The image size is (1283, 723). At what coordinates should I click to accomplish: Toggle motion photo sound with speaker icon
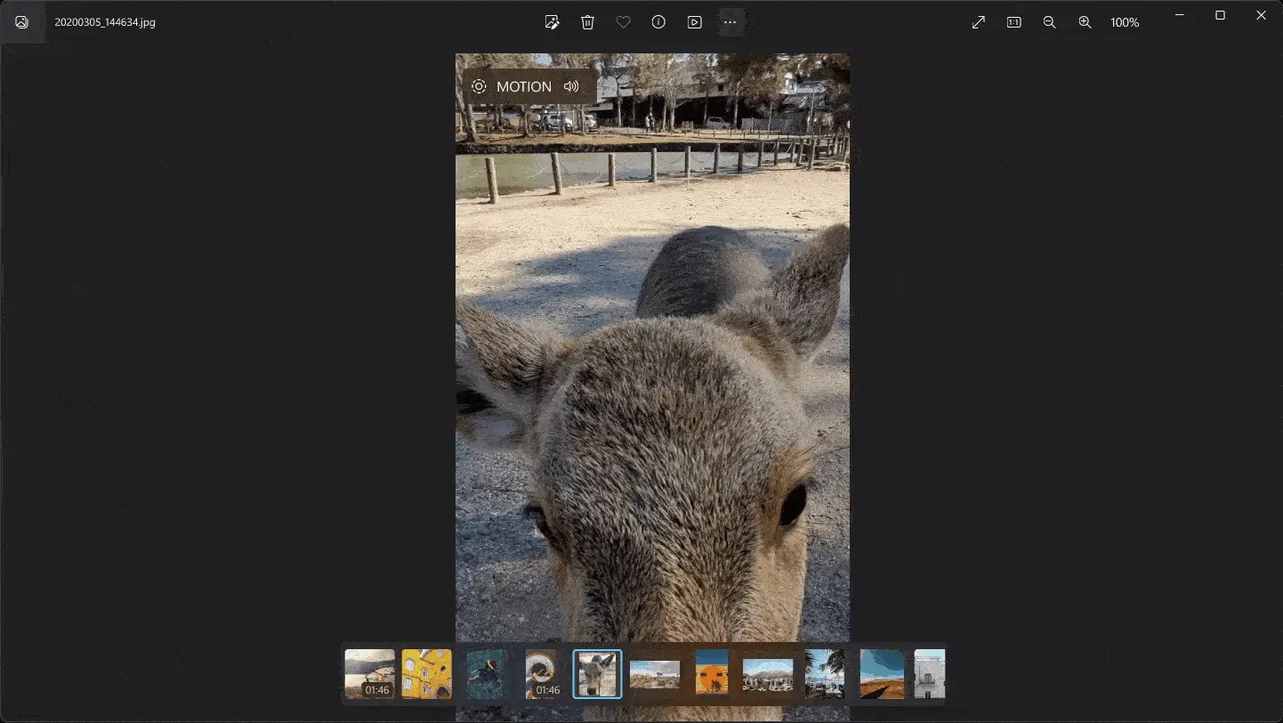(571, 86)
